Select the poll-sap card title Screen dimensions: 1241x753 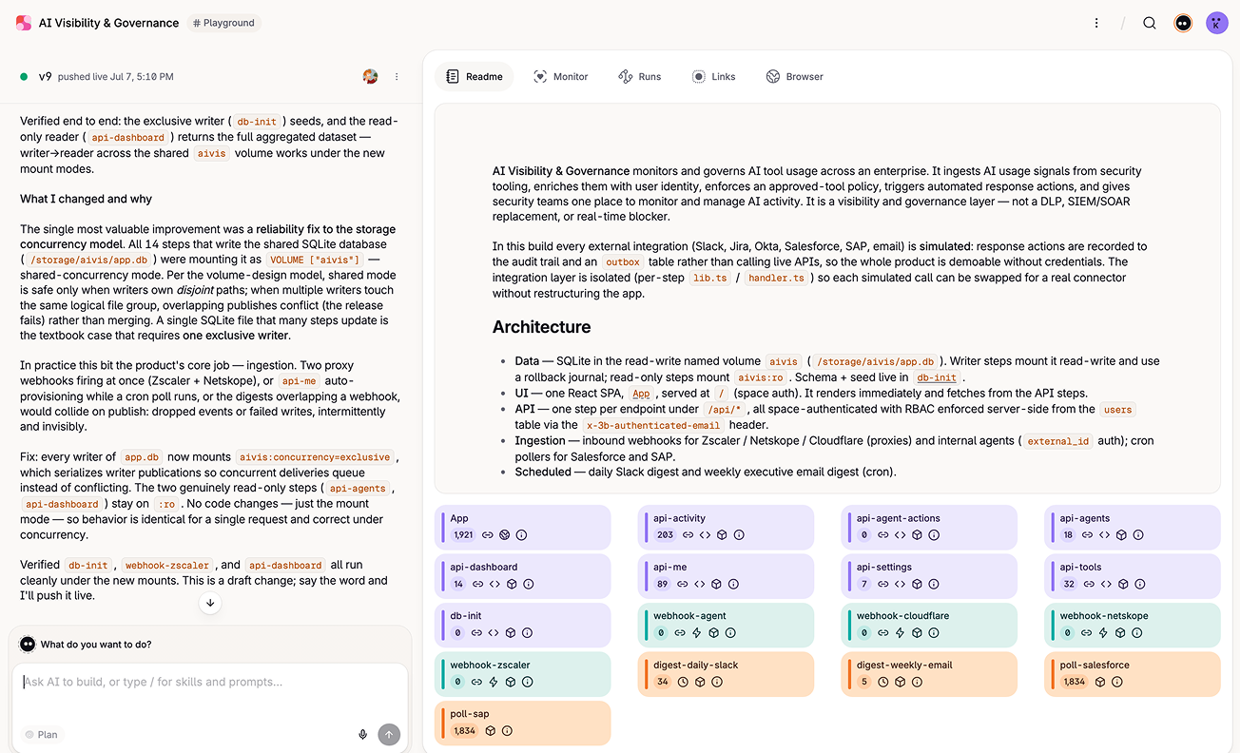click(x=470, y=714)
